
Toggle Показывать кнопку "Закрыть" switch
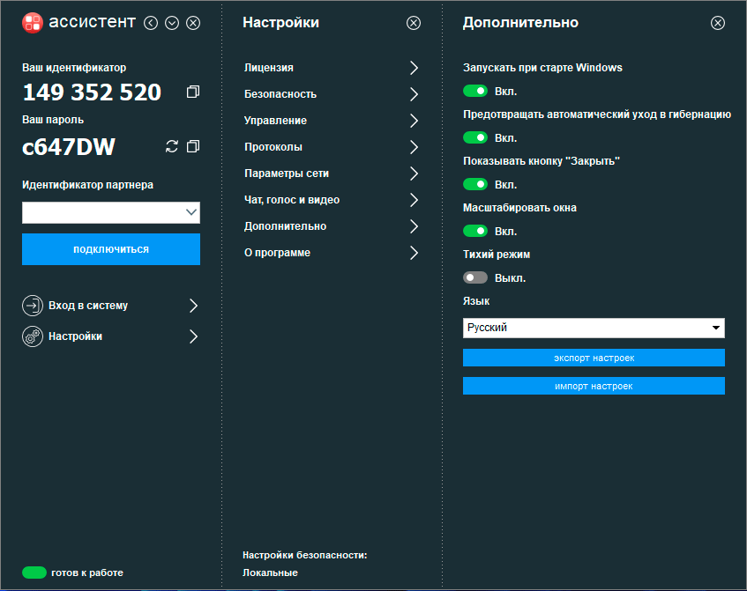(x=475, y=184)
